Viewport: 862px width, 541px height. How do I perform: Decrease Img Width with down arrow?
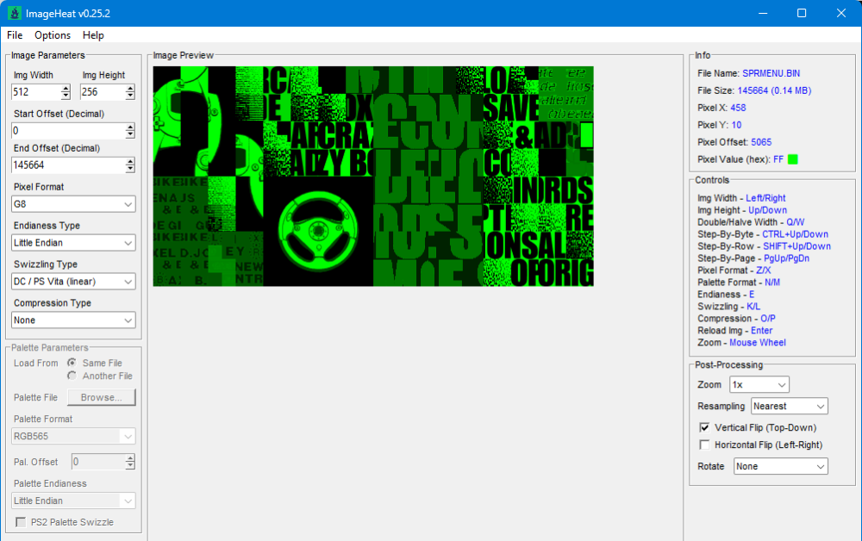click(x=66, y=96)
